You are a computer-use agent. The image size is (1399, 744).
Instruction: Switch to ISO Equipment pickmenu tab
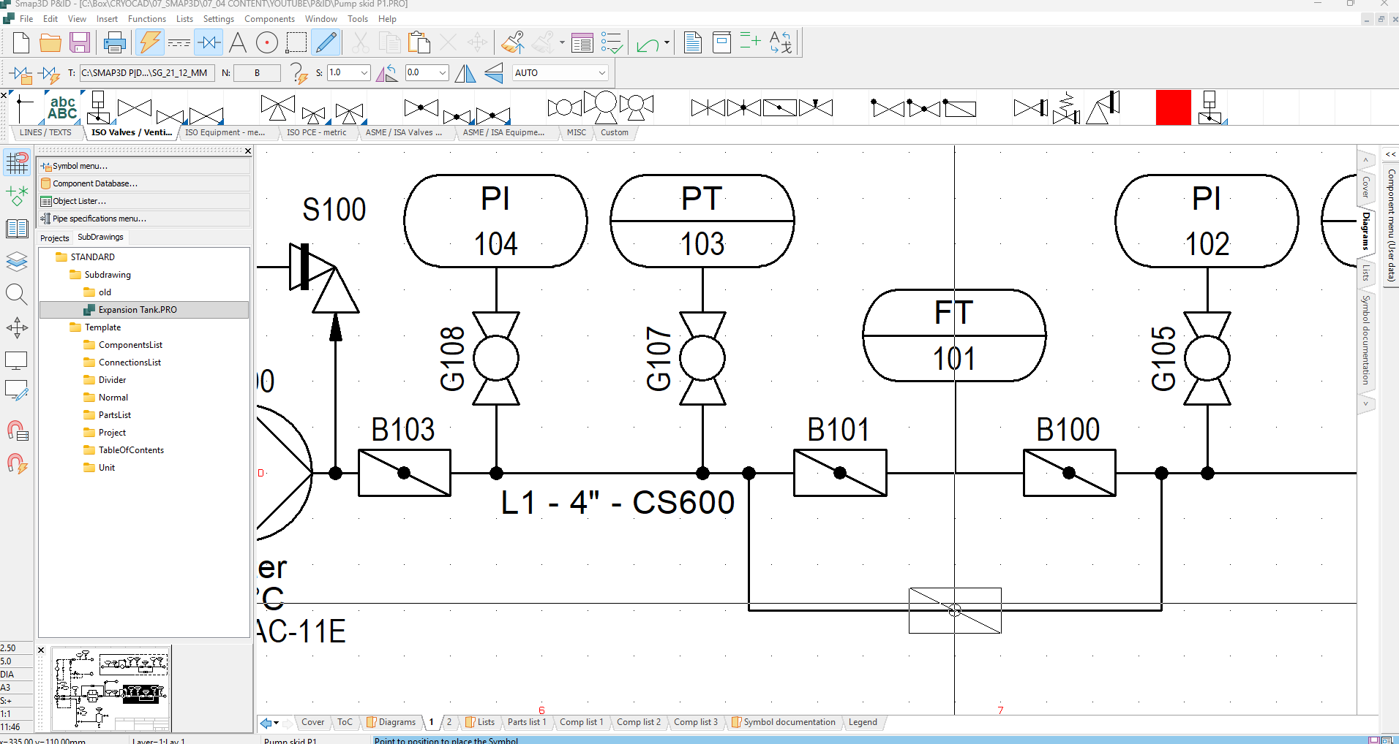225,132
